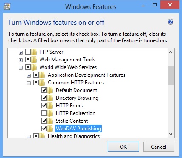The height and width of the screenshot is (158, 182).
Task: Click the WebDAV Publishing folder icon
Action: 50,129
